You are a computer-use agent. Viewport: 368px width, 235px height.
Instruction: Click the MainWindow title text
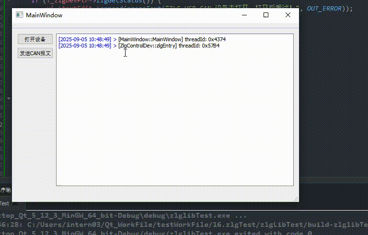click(44, 15)
